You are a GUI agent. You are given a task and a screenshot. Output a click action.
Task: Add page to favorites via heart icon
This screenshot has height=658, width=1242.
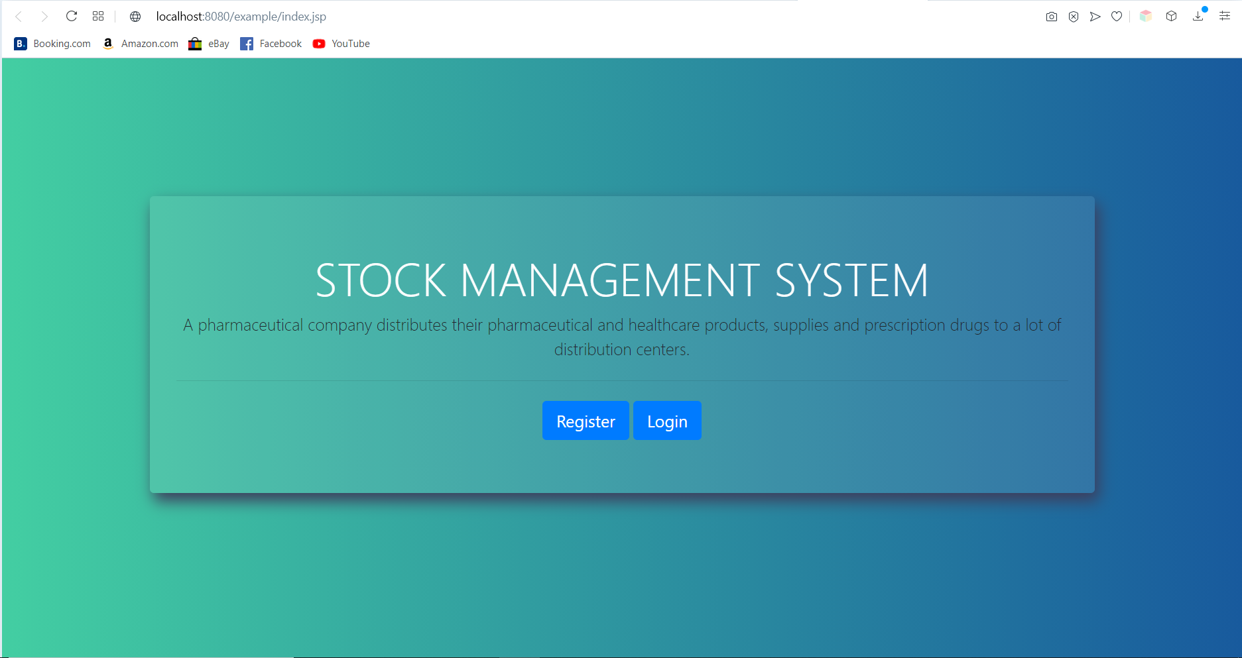coord(1117,16)
